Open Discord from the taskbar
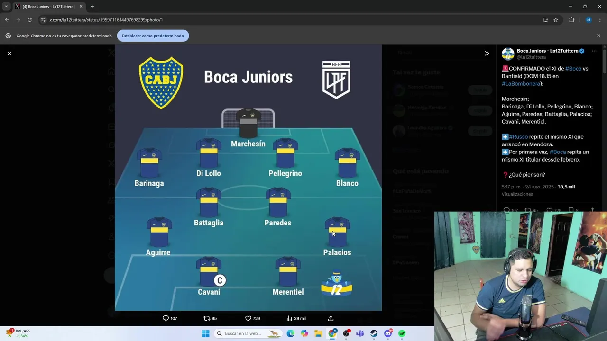 [388, 333]
